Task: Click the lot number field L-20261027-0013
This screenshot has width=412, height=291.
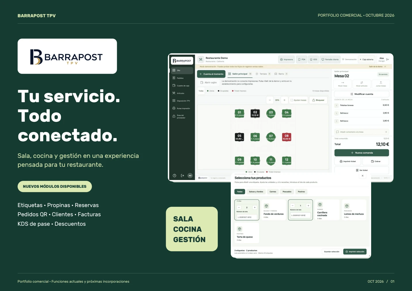Action: pos(300,215)
